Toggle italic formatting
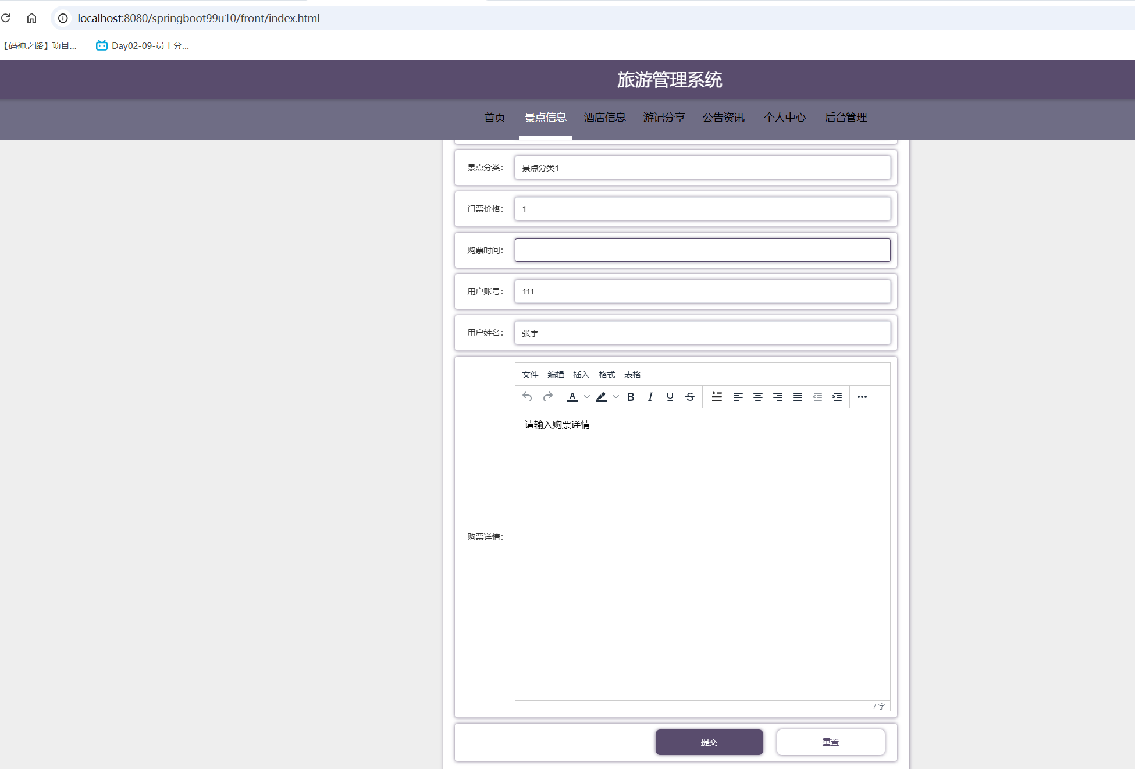The height and width of the screenshot is (769, 1135). tap(650, 397)
